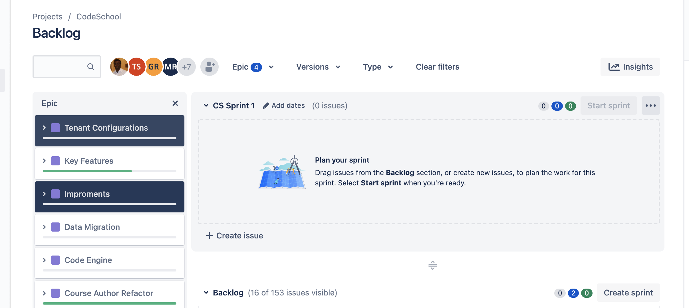This screenshot has height=308, width=689.
Task: Open CS Sprint 1 more actions menu
Action: pos(650,106)
